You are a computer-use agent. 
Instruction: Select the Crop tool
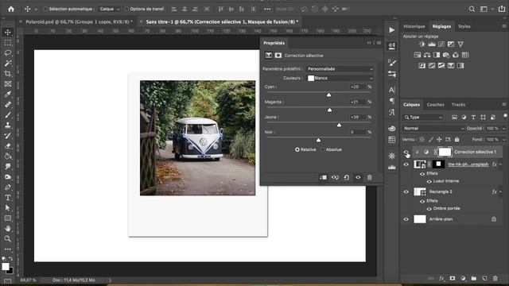click(x=8, y=74)
